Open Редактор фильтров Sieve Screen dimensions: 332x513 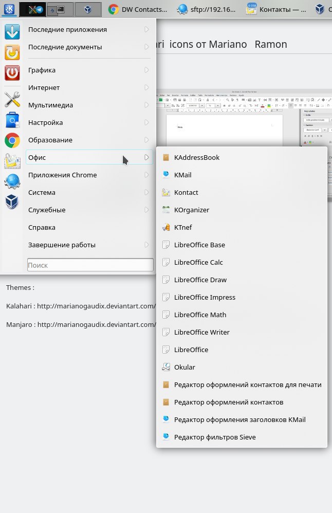[242, 437]
